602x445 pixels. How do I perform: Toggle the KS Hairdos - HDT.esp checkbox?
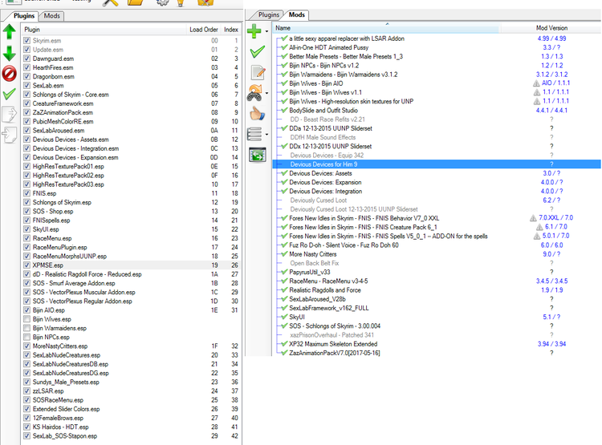click(x=26, y=427)
